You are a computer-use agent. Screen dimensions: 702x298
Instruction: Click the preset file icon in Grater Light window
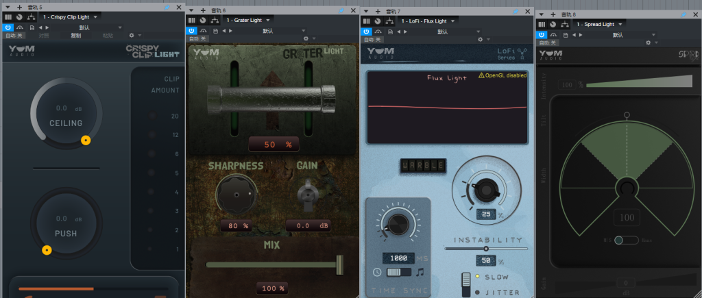(216, 31)
